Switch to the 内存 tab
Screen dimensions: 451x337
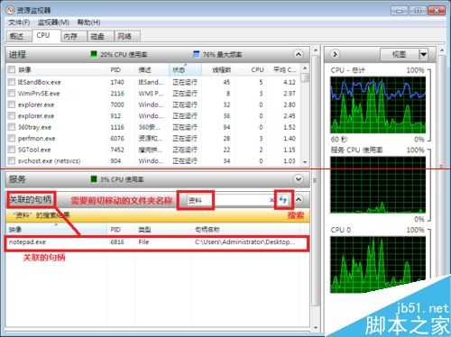tap(70, 36)
